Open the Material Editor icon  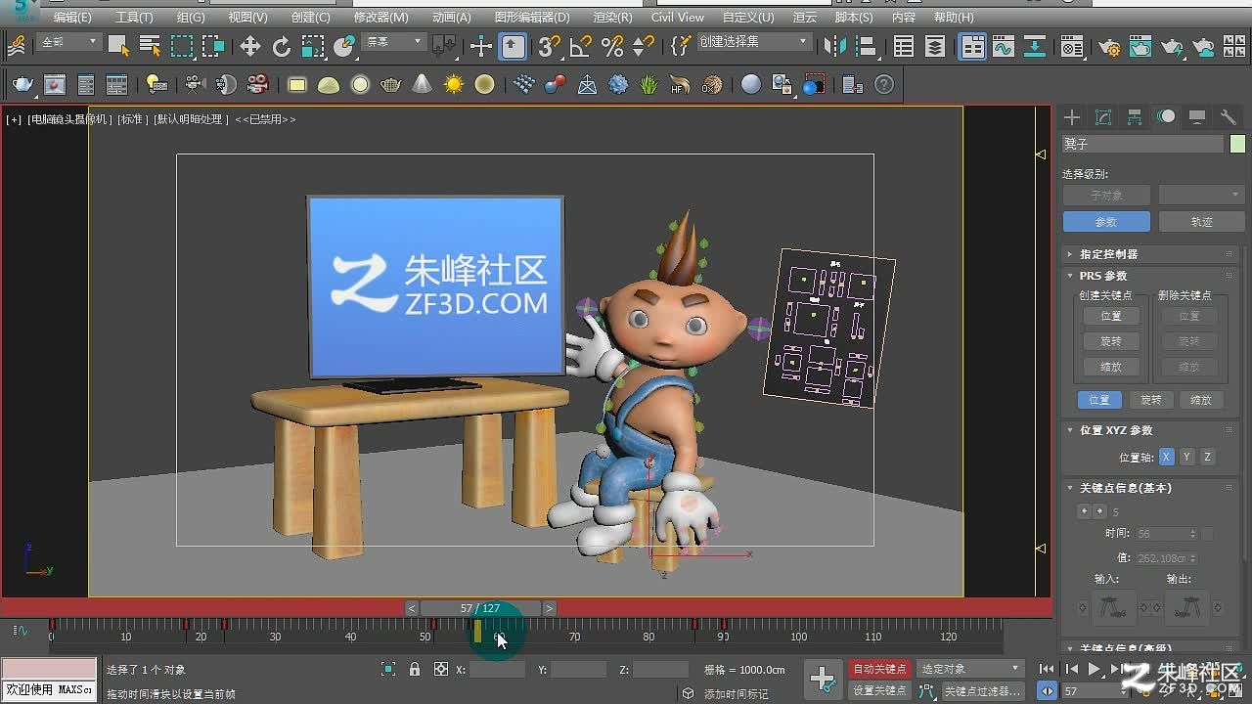(x=1073, y=46)
